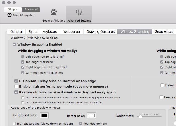The image size is (176, 126).
Task: Click Windows 7 Style Window Resizing label
Action: point(34,38)
